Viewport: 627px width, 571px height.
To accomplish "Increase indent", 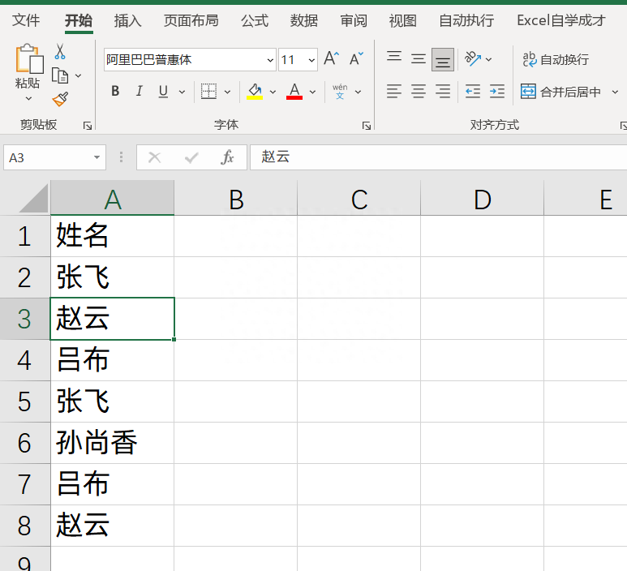I will point(497,92).
